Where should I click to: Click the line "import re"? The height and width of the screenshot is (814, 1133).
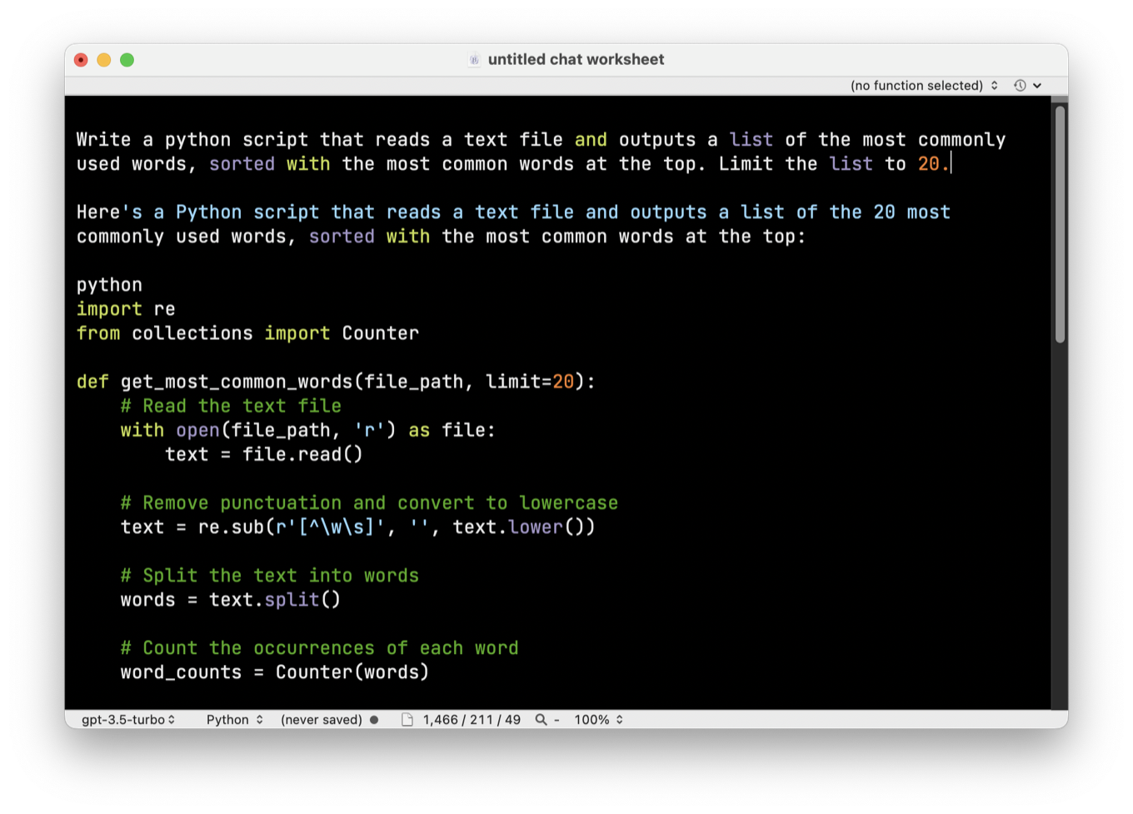pyautogui.click(x=125, y=308)
